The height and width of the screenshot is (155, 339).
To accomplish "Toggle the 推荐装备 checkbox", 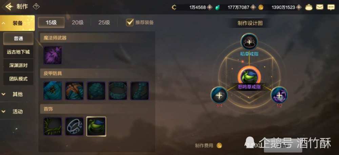I will (x=130, y=22).
